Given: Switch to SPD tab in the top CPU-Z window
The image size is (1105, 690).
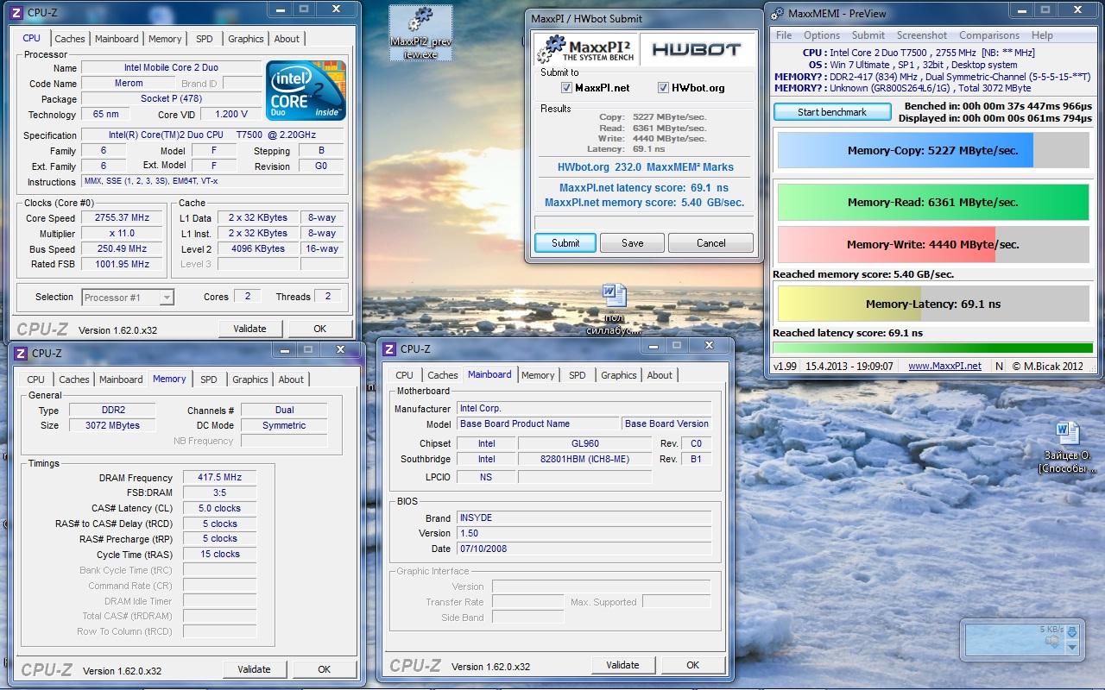Looking at the screenshot, I should [205, 39].
